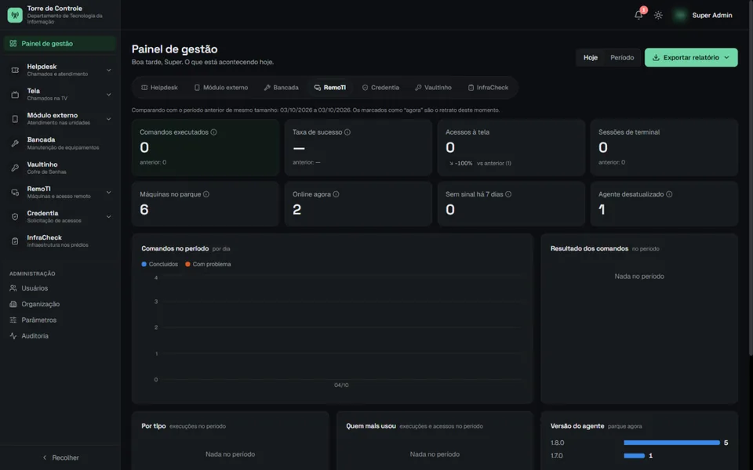753x470 pixels.
Task: Select the Hoje period toggle
Action: tap(590, 57)
